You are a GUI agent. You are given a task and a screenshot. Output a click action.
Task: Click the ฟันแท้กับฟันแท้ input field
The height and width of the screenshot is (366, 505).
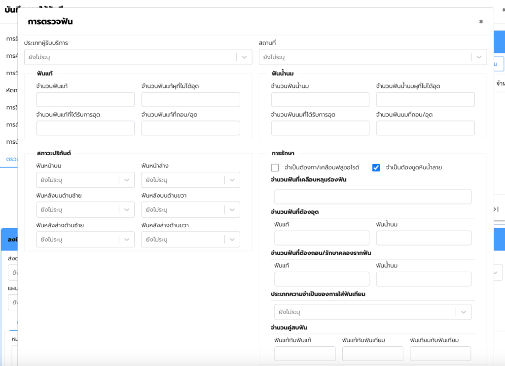305,354
